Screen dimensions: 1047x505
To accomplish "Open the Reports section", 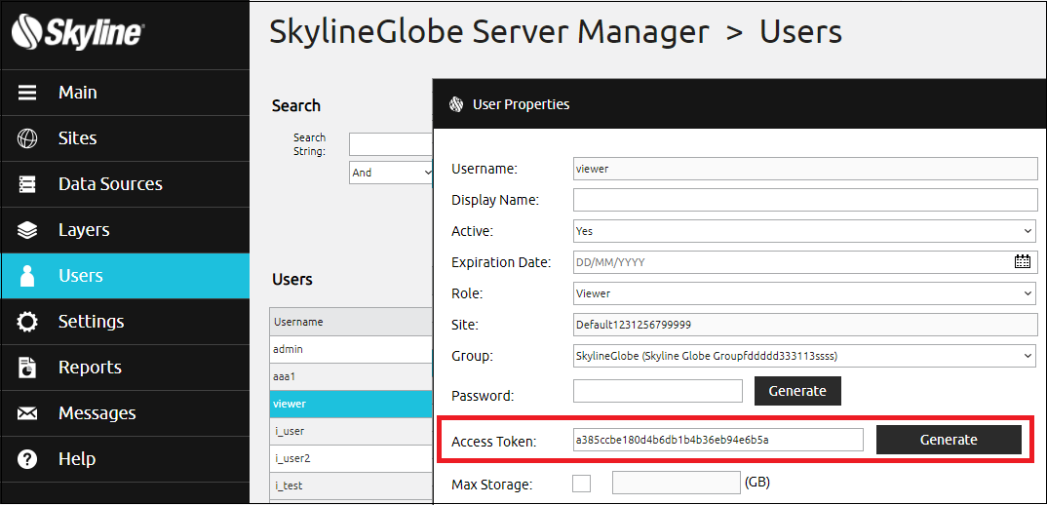I will [x=125, y=368].
